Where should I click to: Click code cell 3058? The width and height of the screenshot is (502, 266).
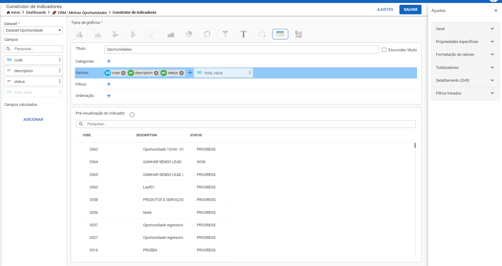[x=94, y=200]
